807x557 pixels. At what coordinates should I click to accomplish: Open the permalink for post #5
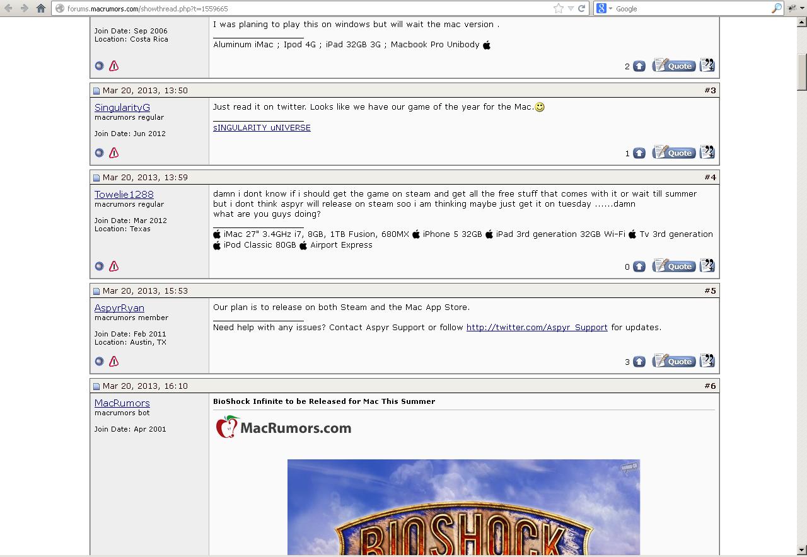click(710, 290)
